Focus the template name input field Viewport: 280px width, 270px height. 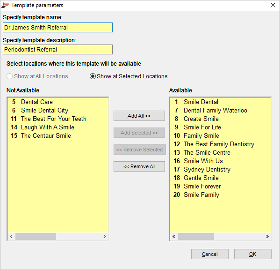57,27
